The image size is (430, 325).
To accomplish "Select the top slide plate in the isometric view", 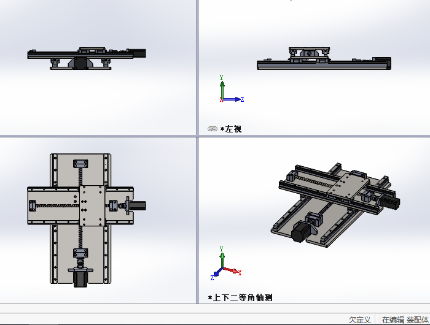I will point(348,186).
